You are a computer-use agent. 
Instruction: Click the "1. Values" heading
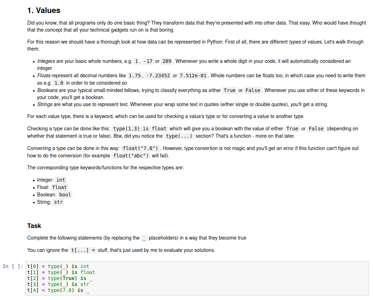coord(44,11)
